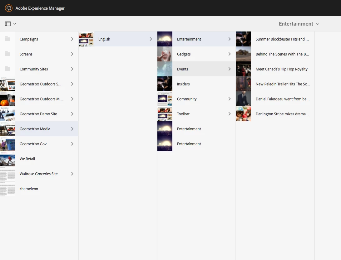
Task: Select New Paladin Trailer thumbnail
Action: click(244, 84)
